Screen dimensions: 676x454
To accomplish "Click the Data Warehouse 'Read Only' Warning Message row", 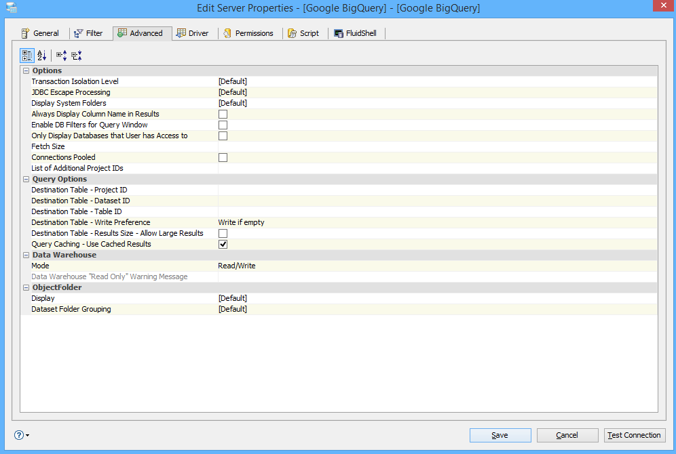I will point(339,276).
